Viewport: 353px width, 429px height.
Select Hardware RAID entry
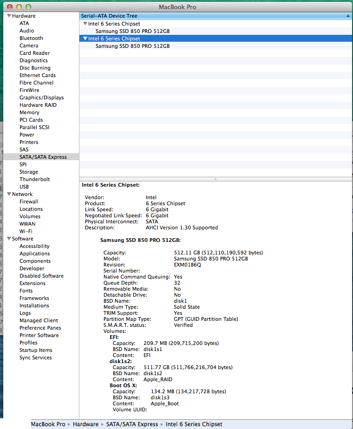38,105
